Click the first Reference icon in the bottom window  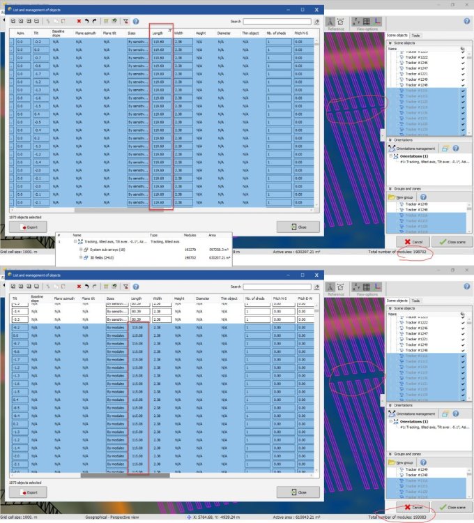click(x=330, y=286)
